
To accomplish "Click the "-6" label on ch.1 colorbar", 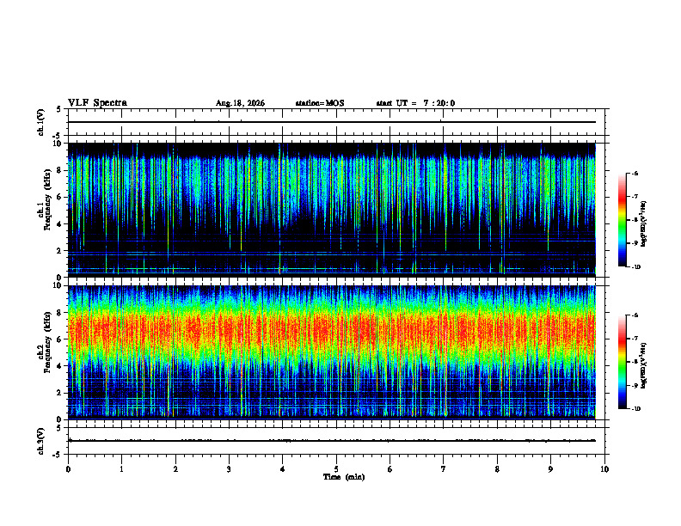I will (x=635, y=173).
